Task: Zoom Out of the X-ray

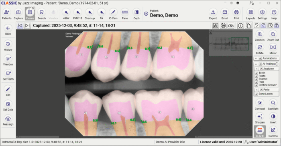Action: pyautogui.click(x=273, y=36)
